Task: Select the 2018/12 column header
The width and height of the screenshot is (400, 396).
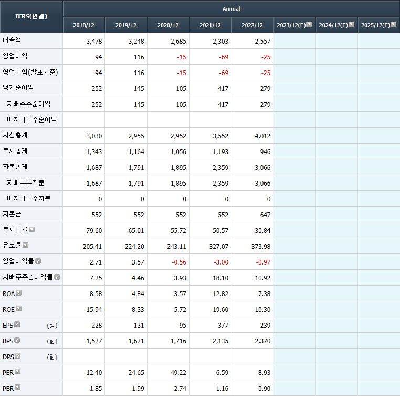Action: point(83,25)
